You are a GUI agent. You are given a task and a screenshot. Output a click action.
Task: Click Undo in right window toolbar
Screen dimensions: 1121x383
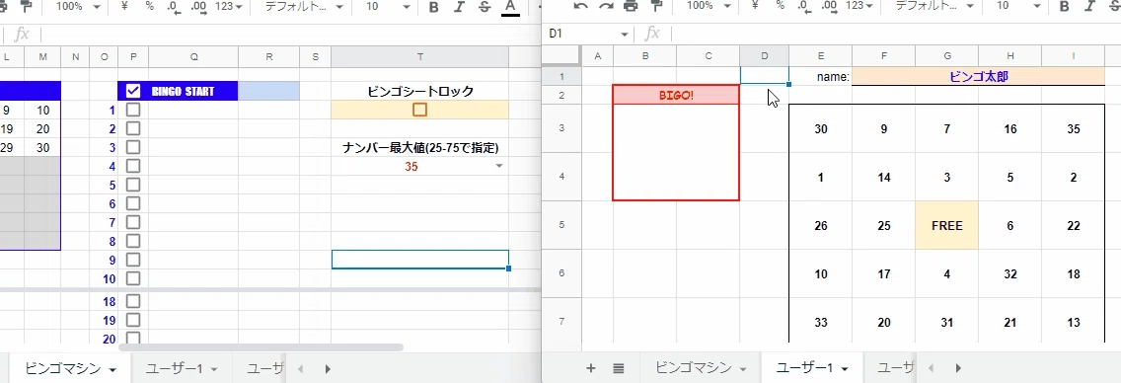(x=580, y=7)
